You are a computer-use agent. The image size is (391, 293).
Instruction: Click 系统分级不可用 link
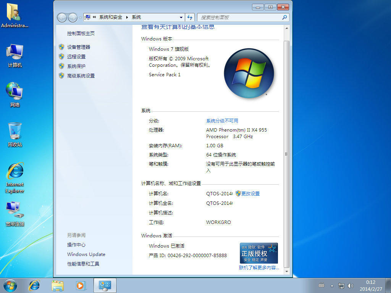222,121
